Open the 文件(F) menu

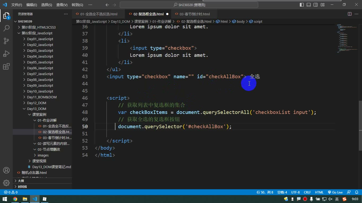coord(17,5)
